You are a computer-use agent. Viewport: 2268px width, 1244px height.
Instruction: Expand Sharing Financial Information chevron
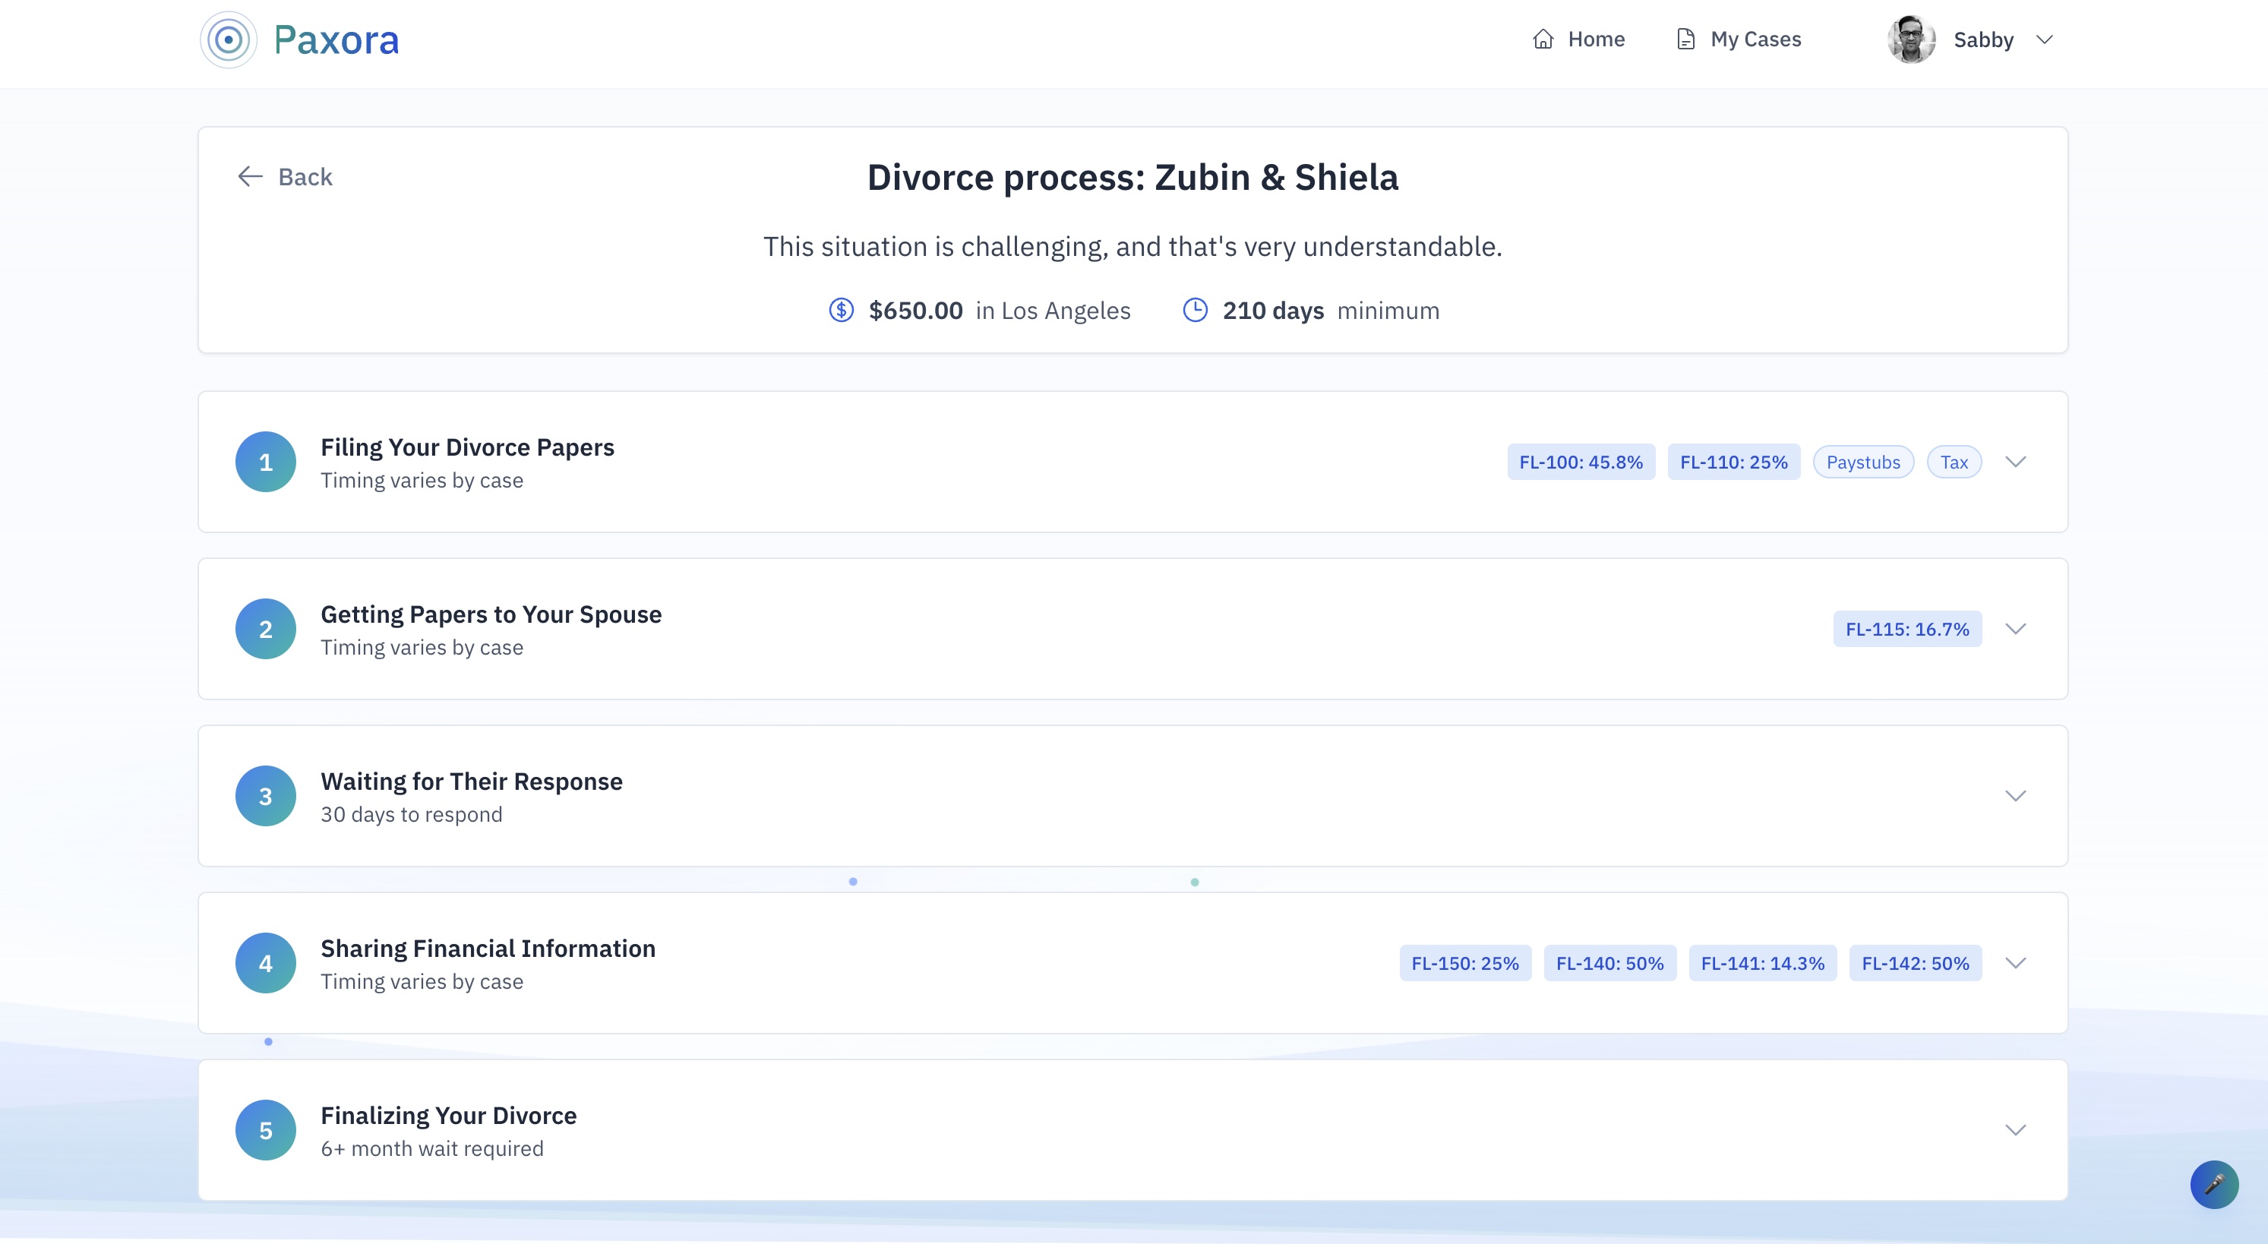pyautogui.click(x=2015, y=963)
